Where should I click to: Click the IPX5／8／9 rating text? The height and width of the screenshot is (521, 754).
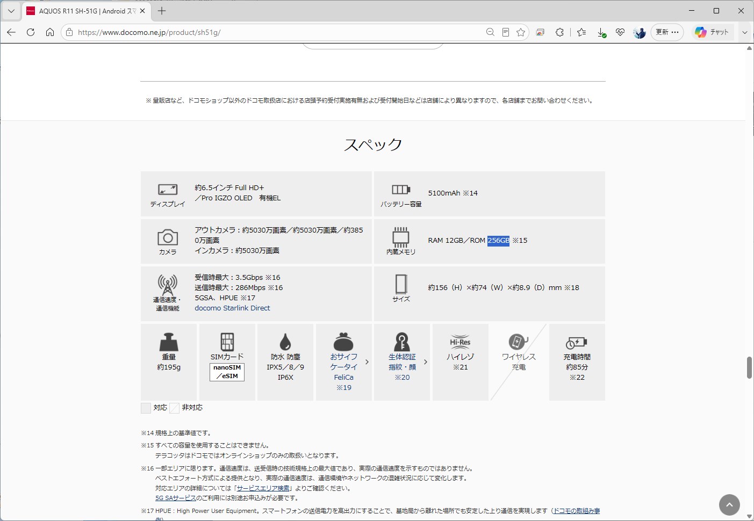point(285,367)
